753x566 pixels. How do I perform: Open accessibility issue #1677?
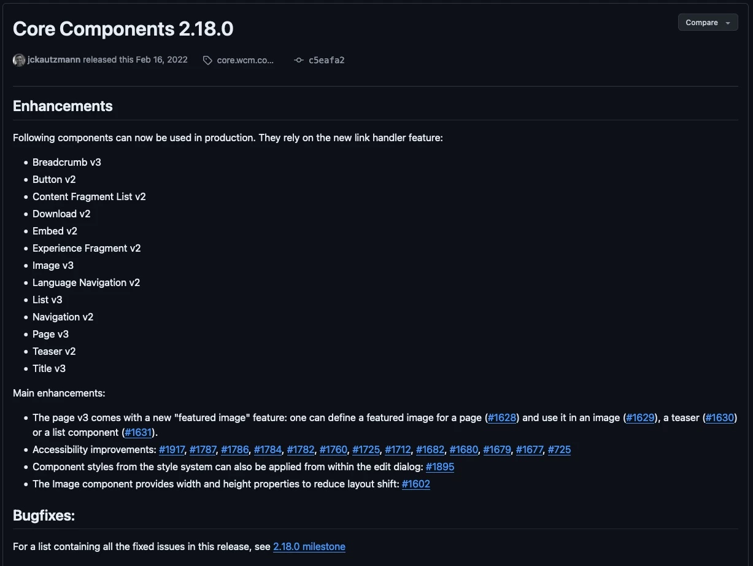click(x=529, y=449)
